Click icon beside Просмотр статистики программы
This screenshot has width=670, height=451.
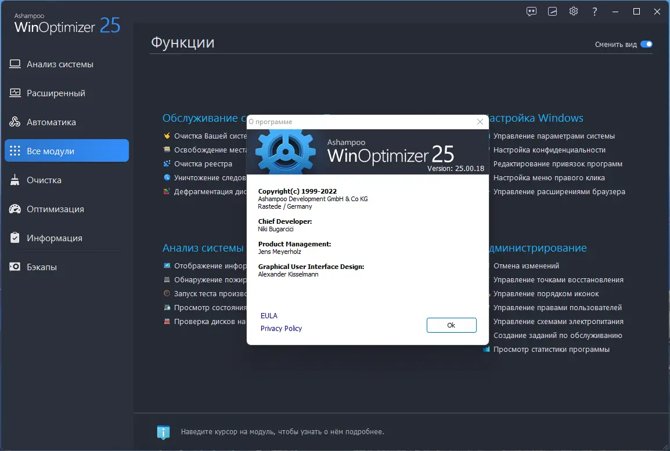(486, 349)
